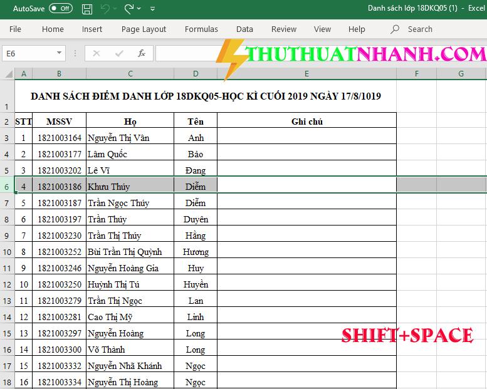Viewport: 487px width, 389px height.
Task: Select row 1 header
Action: [x=7, y=96]
